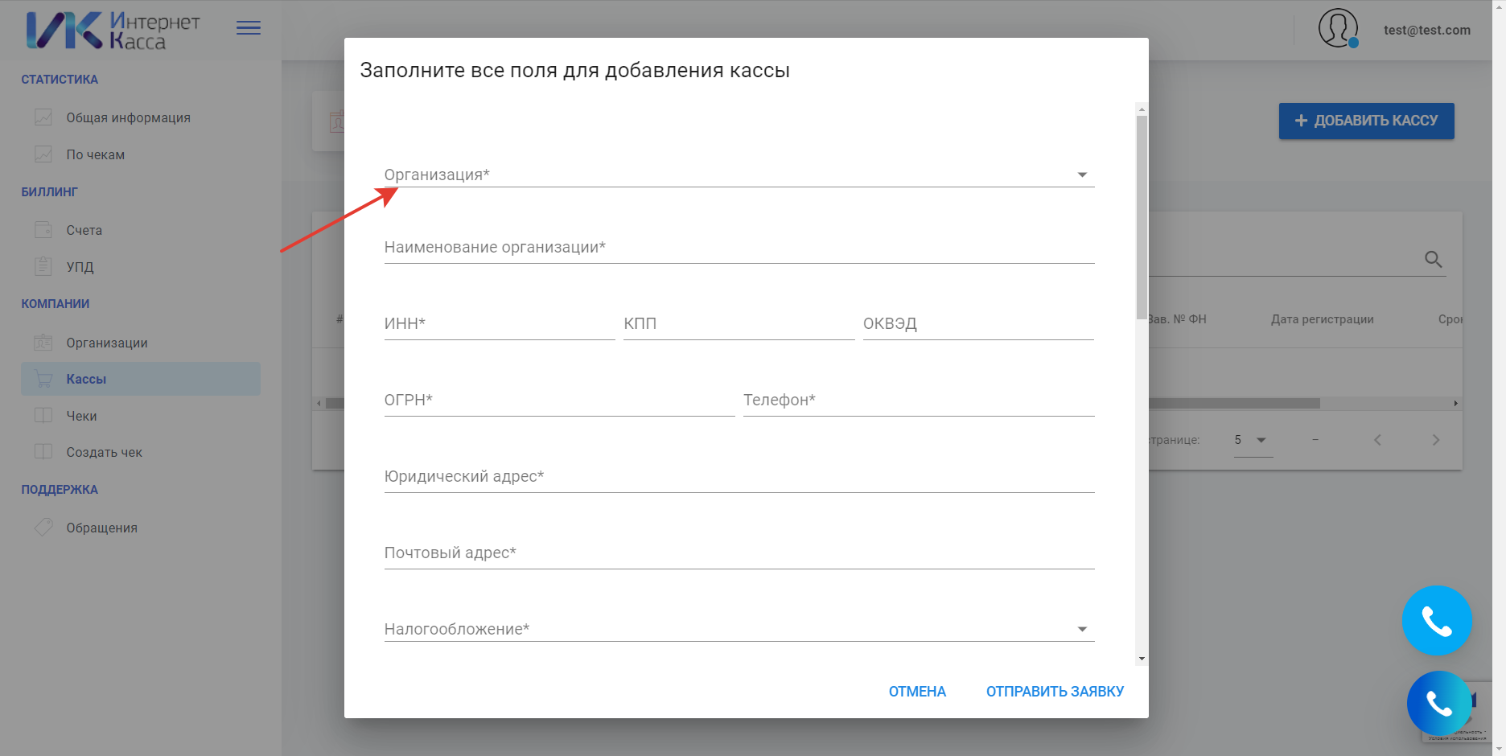Screen dimensions: 1506x756
Task: Click the search magnifier icon
Action: point(1433,259)
